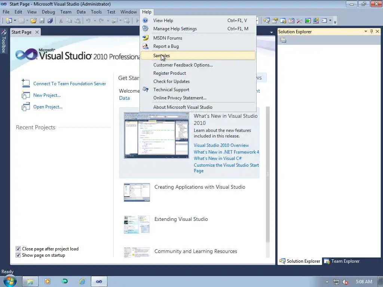Open the Toolbar Options overflow arrow
The image size is (383, 287).
point(335,22)
